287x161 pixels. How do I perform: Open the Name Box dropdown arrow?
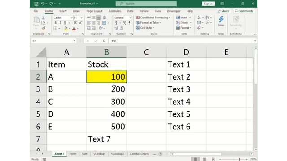point(74,41)
